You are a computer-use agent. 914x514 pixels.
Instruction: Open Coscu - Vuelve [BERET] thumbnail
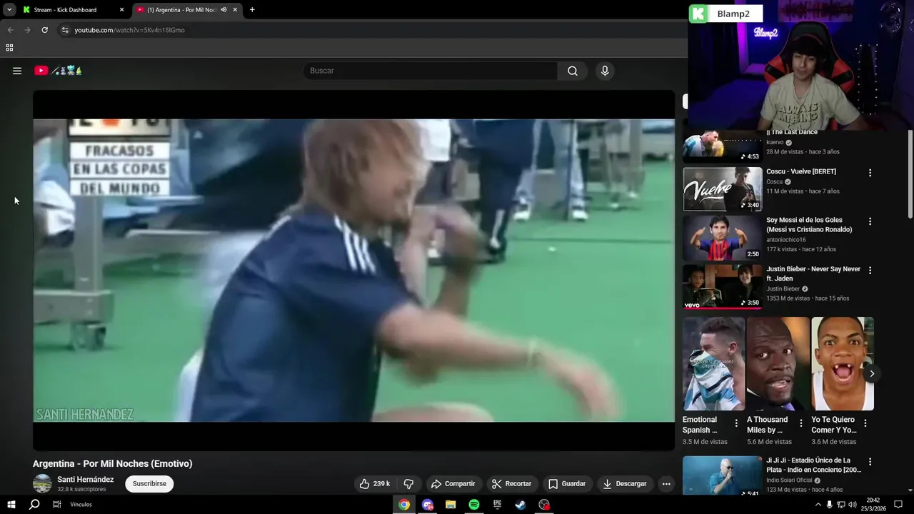click(723, 189)
